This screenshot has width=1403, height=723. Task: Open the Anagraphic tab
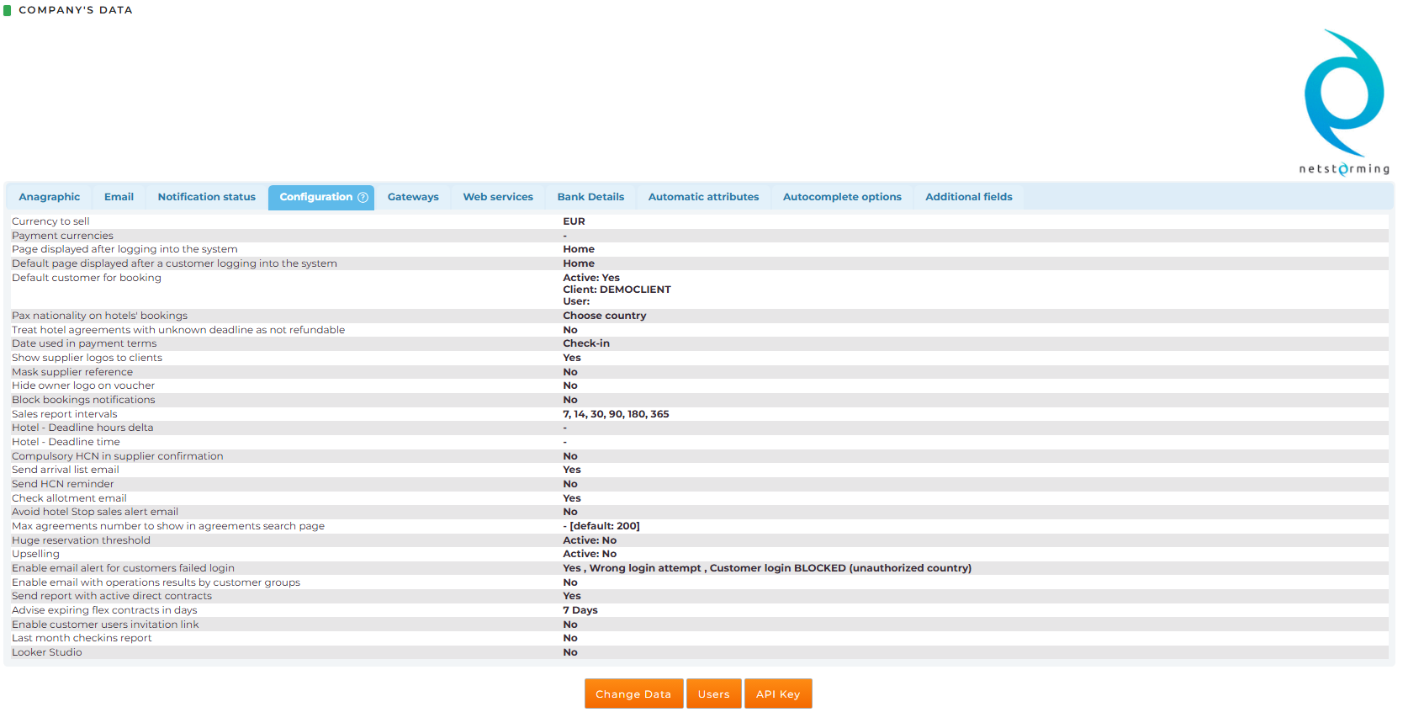point(50,197)
